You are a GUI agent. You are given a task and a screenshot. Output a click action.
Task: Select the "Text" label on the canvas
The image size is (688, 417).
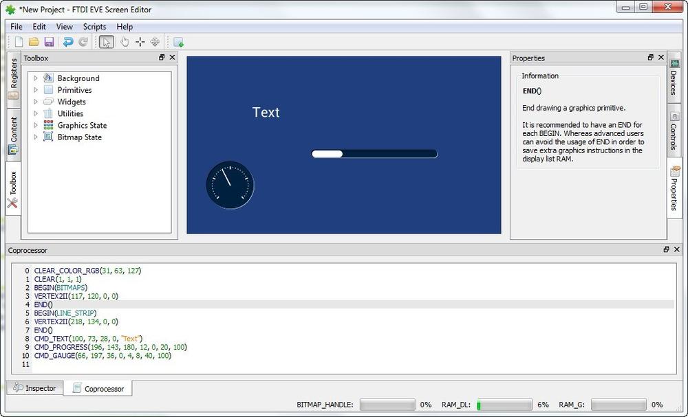tap(266, 112)
